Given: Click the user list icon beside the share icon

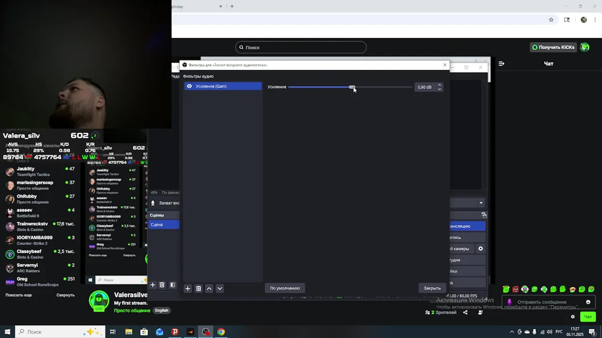Looking at the screenshot, I should (480, 312).
